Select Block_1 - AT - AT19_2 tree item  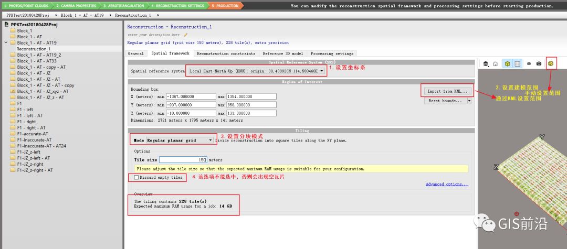coord(39,55)
